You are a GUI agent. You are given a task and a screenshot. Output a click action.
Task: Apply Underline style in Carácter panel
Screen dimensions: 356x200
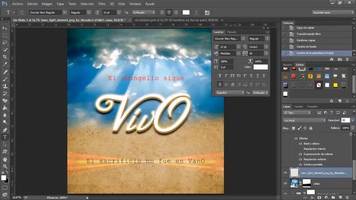point(258,76)
